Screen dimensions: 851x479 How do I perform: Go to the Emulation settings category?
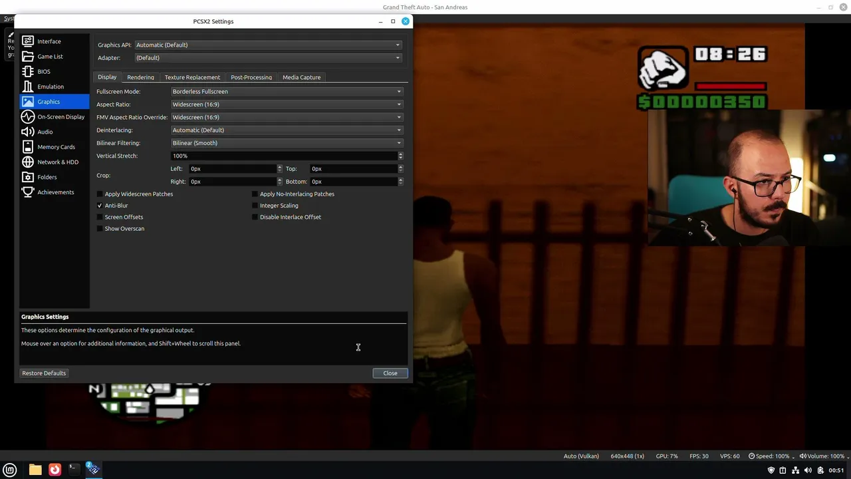point(55,86)
